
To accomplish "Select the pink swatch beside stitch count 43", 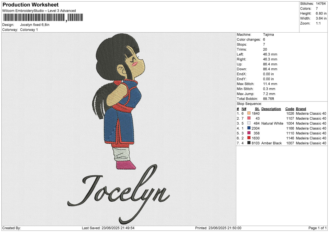I will [249, 118].
